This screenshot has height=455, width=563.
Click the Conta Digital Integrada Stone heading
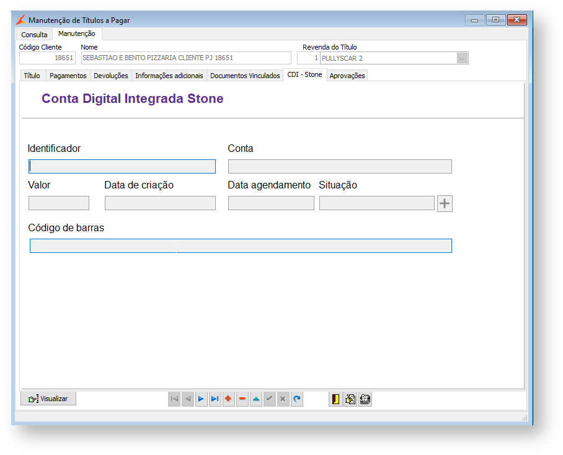click(133, 99)
